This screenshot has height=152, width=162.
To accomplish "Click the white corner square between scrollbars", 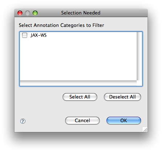I will pos(139,83).
